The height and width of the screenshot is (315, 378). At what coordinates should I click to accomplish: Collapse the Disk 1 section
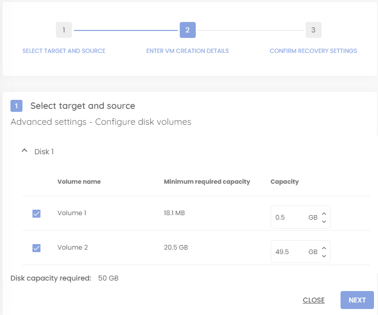[24, 151]
